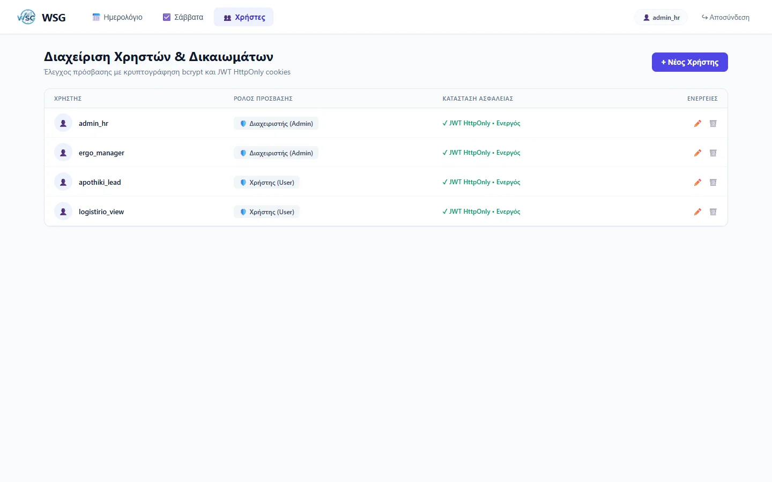The width and height of the screenshot is (772, 482).
Task: Click the Αποσύνδεση logout link
Action: coord(725,17)
